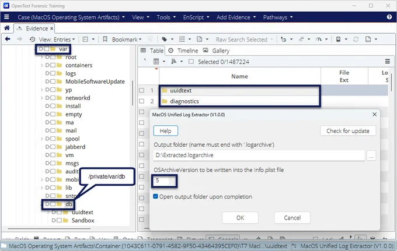The image size is (397, 251).
Task: Go to the Home tab icon
Action: (x=7, y=28)
